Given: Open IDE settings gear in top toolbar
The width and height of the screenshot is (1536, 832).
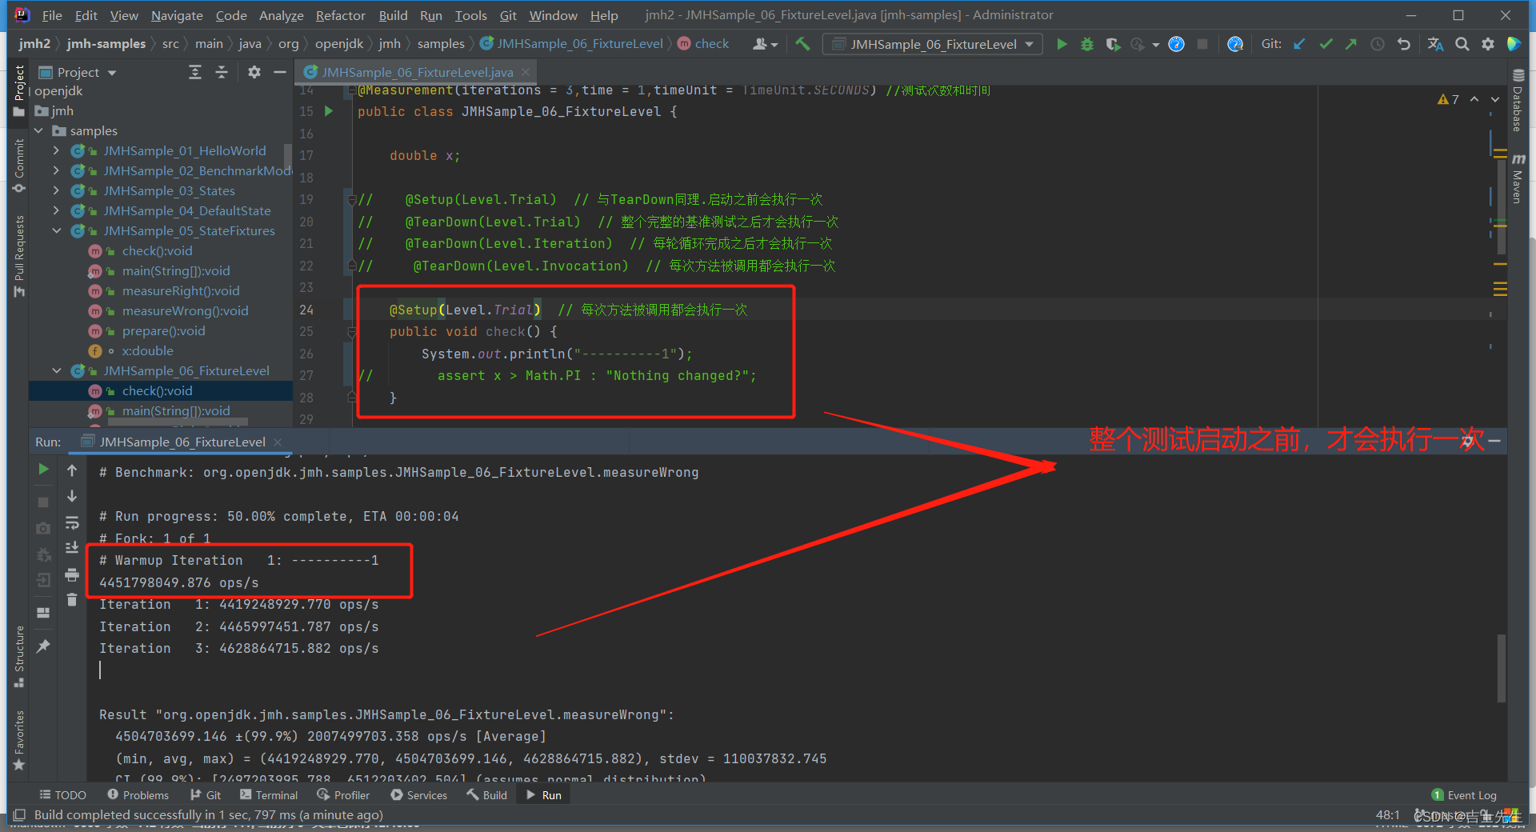Looking at the screenshot, I should [1488, 44].
